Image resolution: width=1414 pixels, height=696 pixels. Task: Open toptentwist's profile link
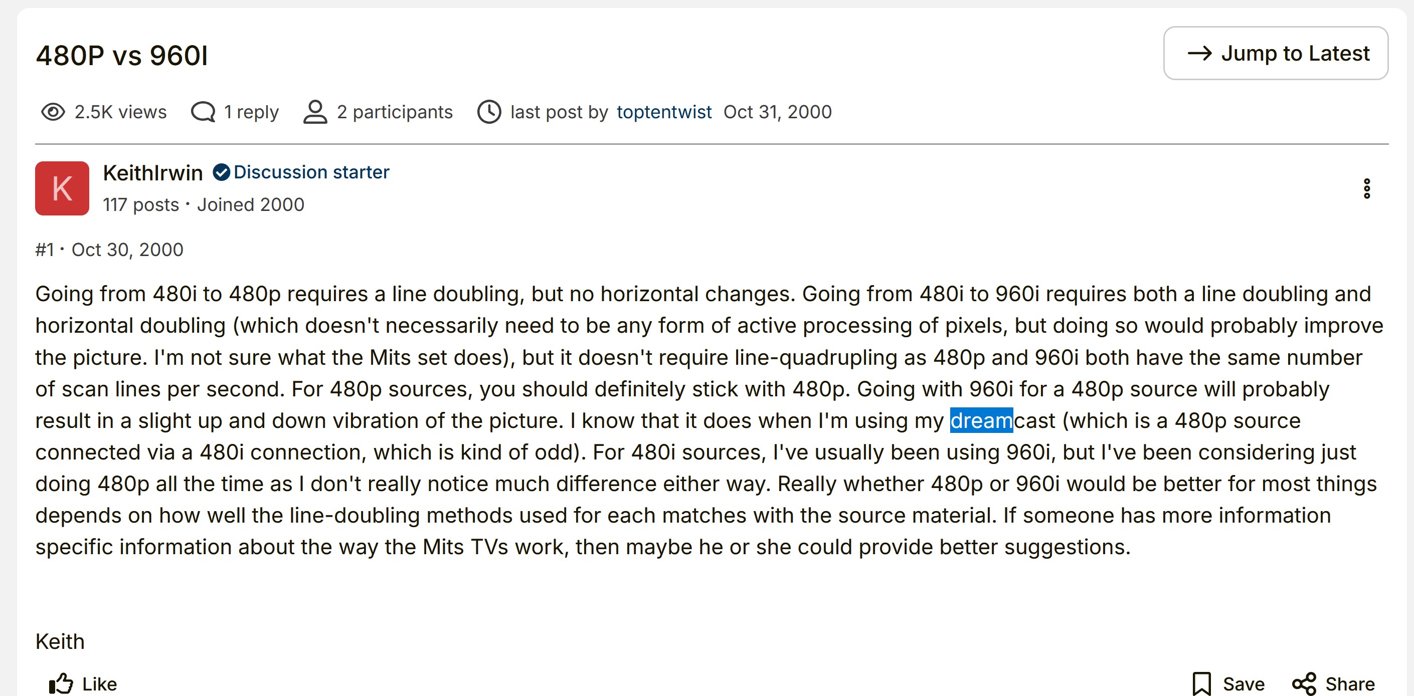point(664,112)
